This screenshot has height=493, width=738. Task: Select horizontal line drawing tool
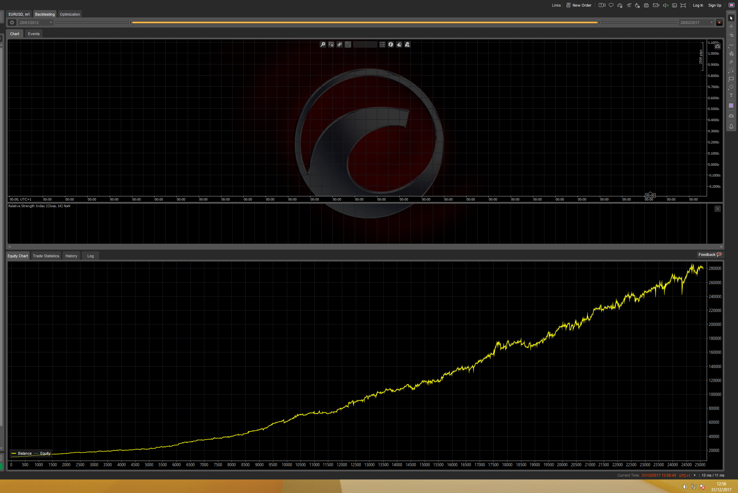(731, 45)
